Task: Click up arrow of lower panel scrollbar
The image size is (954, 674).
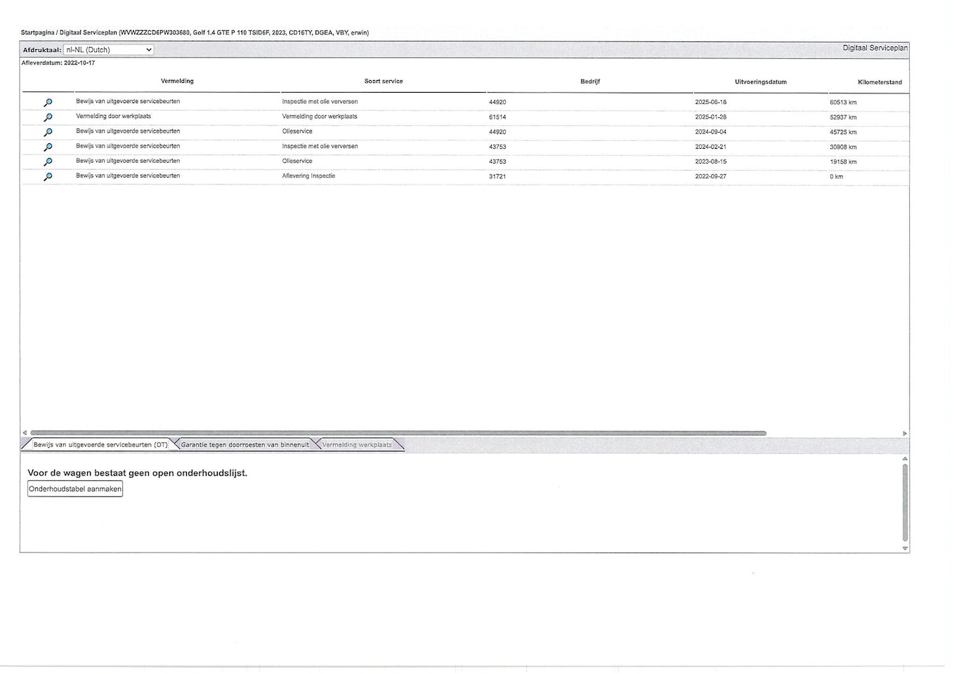Action: click(905, 458)
